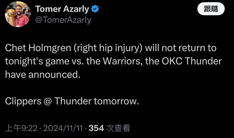Screen dimensions: 234x138
Task: Click the @ symbol between Clippers and Thunder
Action: pos(48,102)
